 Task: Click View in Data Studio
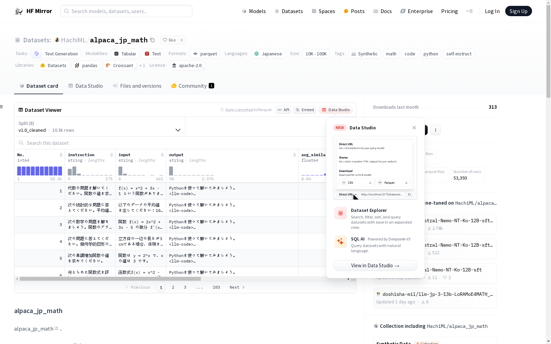375,265
